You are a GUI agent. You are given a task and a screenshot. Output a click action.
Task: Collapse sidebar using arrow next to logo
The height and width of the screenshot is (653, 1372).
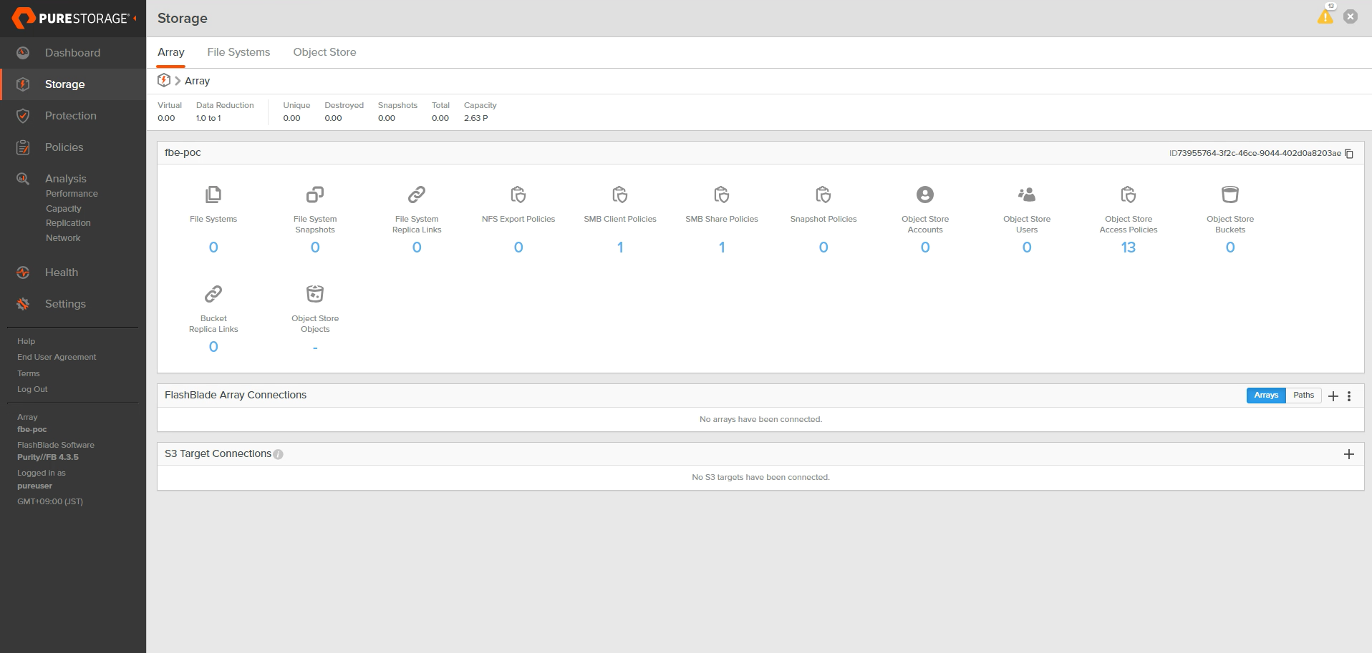[x=135, y=18]
